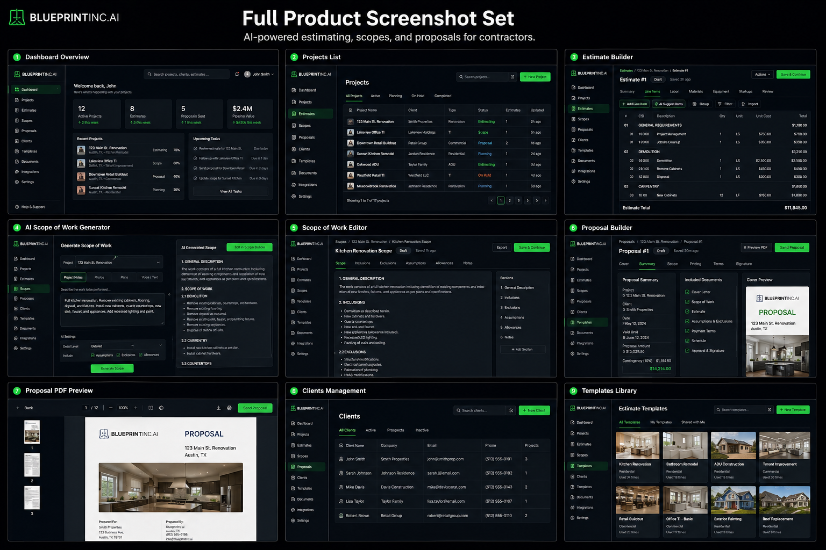826x550 pixels.
Task: Click the Generate Scope button
Action: tap(112, 368)
